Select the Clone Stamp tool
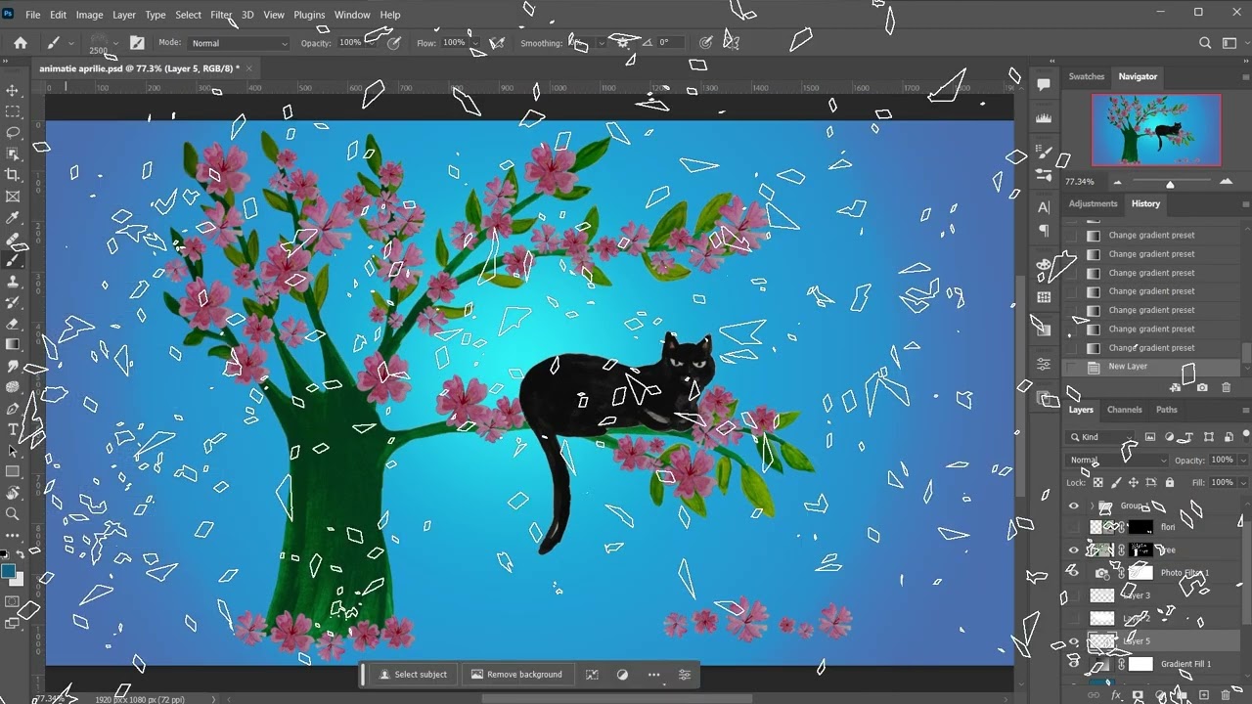The width and height of the screenshot is (1252, 704). [x=13, y=281]
